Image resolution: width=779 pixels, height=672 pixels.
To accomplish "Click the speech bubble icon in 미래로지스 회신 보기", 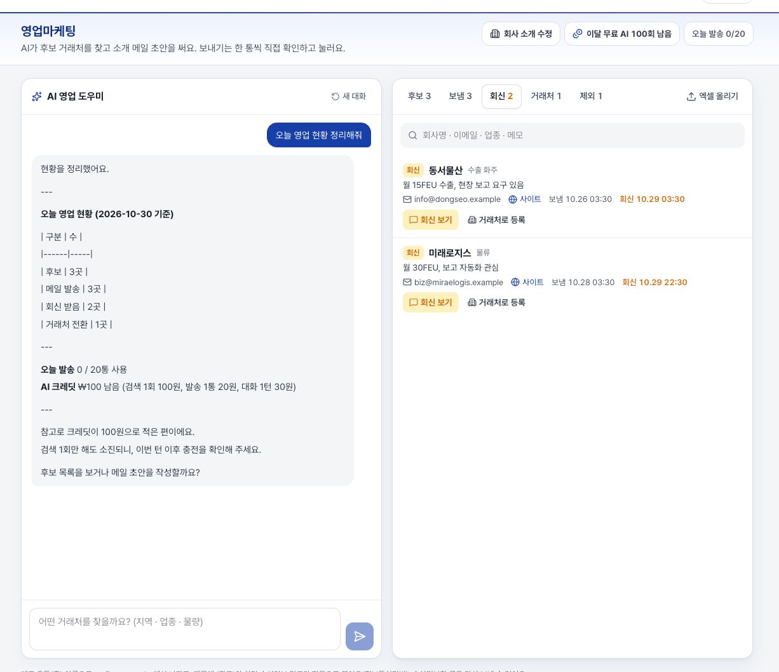I will click(413, 302).
